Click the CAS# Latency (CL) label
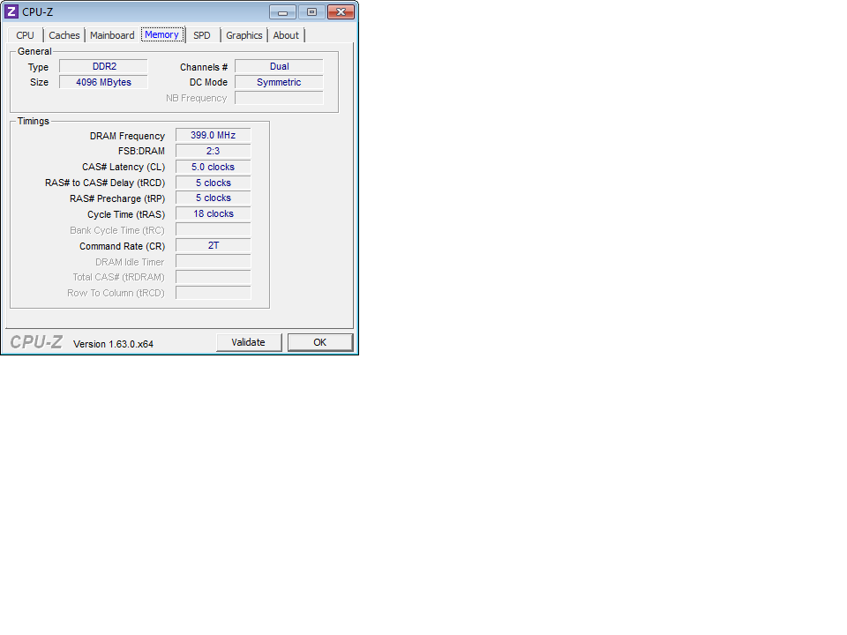The width and height of the screenshot is (847, 635). point(124,168)
